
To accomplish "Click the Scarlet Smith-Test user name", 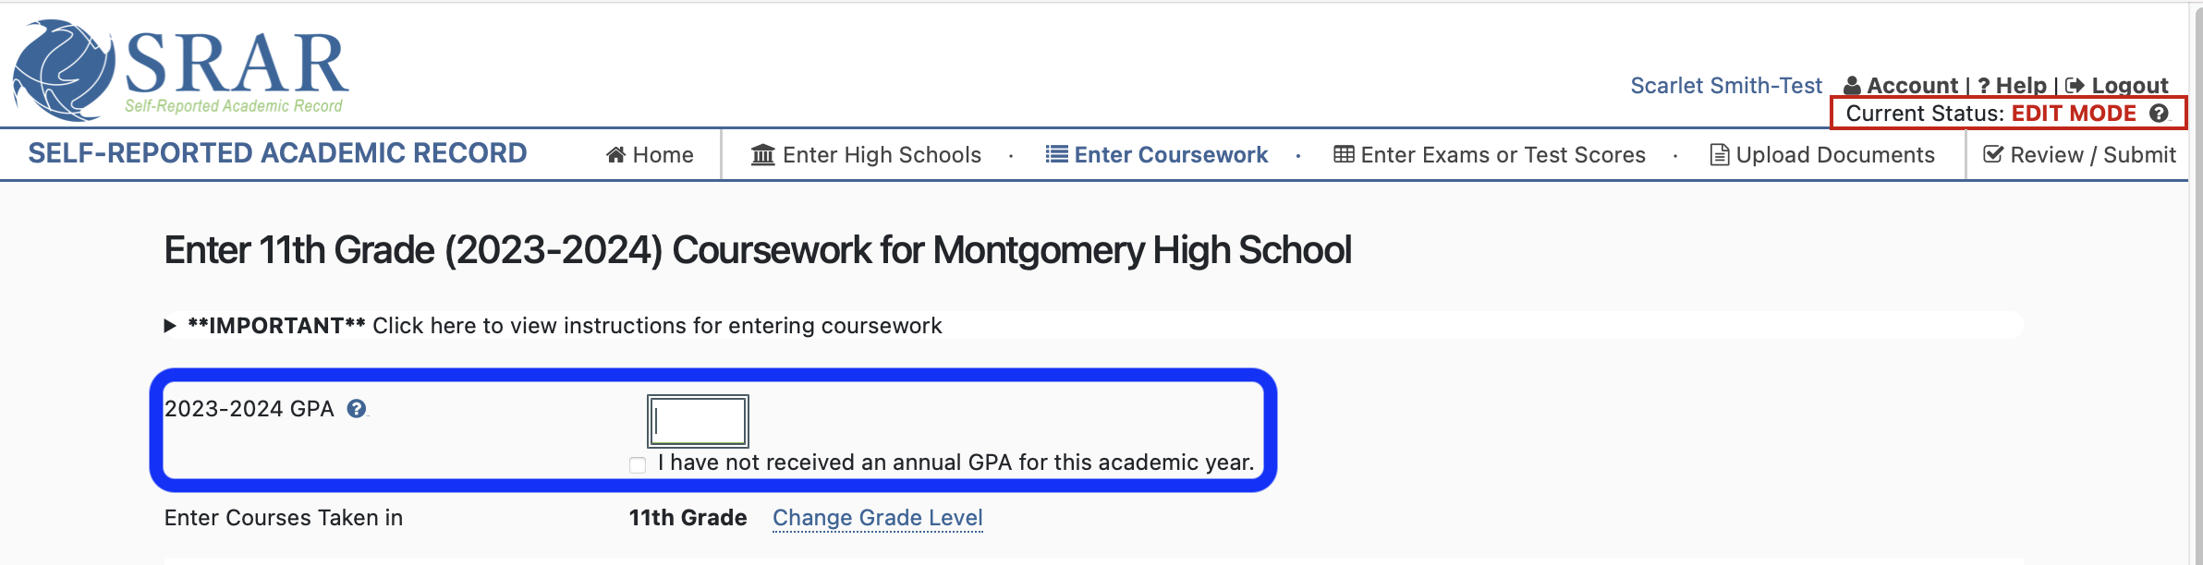I will pyautogui.click(x=1725, y=86).
